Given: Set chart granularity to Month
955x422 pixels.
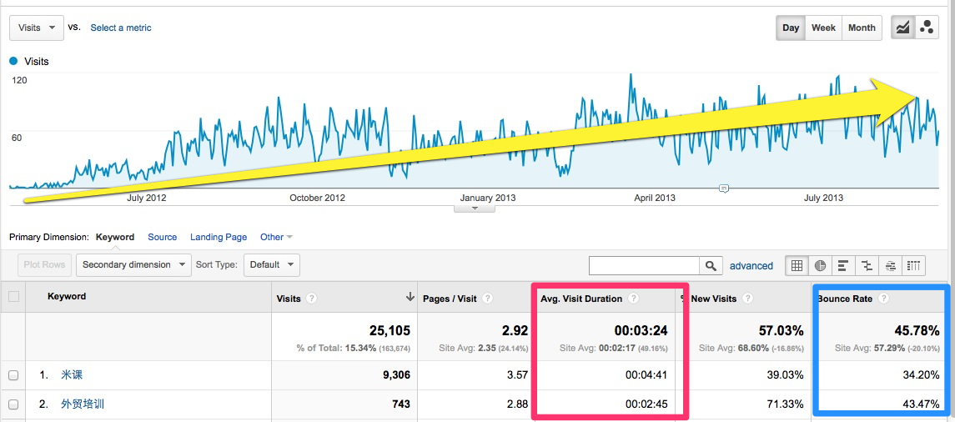Looking at the screenshot, I should (862, 28).
